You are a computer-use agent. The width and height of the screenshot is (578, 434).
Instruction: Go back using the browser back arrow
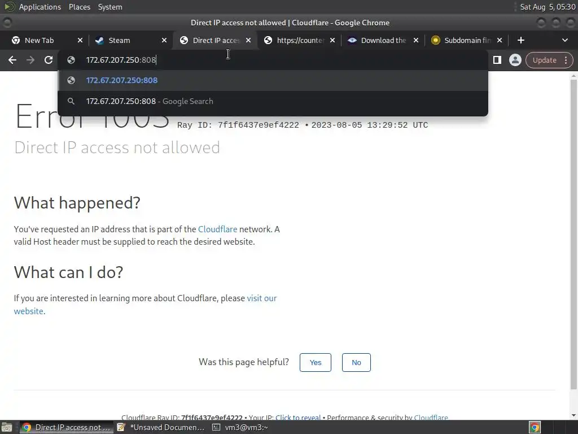[12, 60]
